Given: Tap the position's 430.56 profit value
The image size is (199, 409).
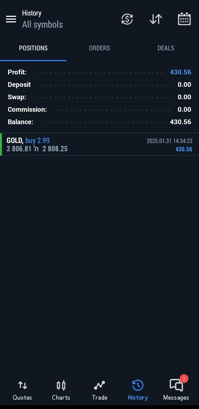Looking at the screenshot, I should click(184, 149).
